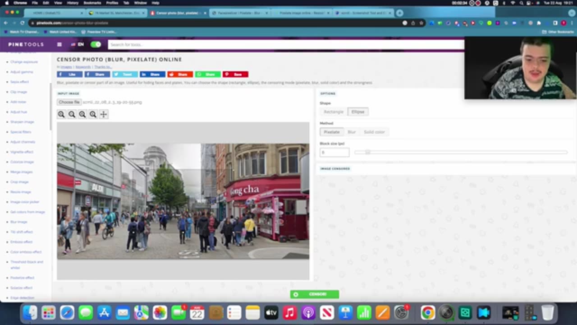Screen dimensions: 577x325
Task: Click the first zoom magnifier icon
Action: point(61,114)
